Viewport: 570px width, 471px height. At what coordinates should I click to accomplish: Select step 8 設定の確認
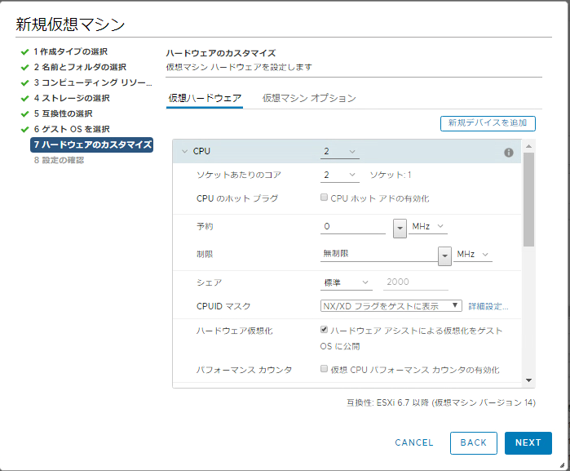[59, 160]
